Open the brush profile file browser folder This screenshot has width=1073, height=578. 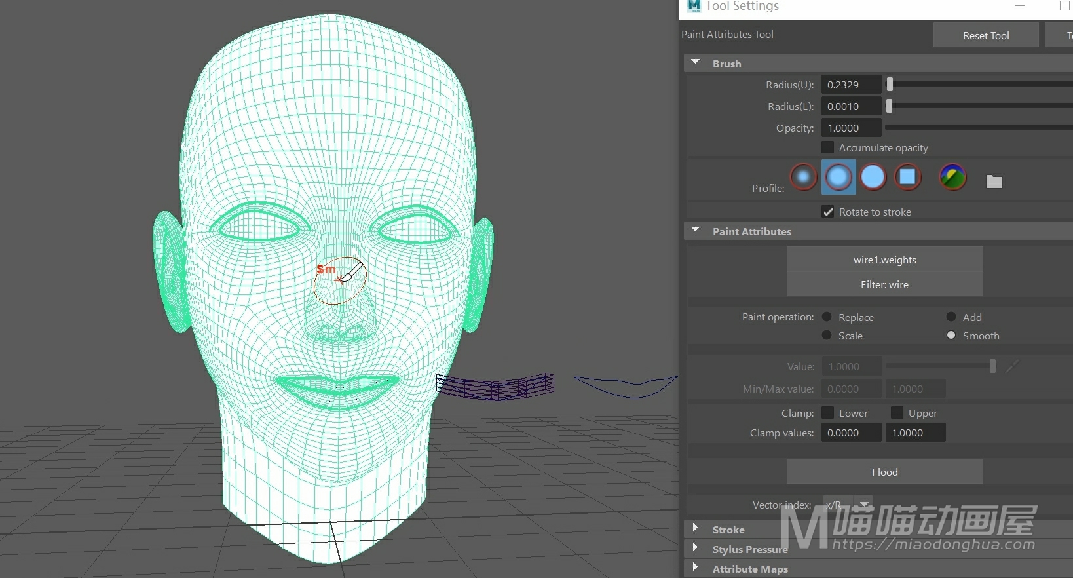tap(994, 182)
